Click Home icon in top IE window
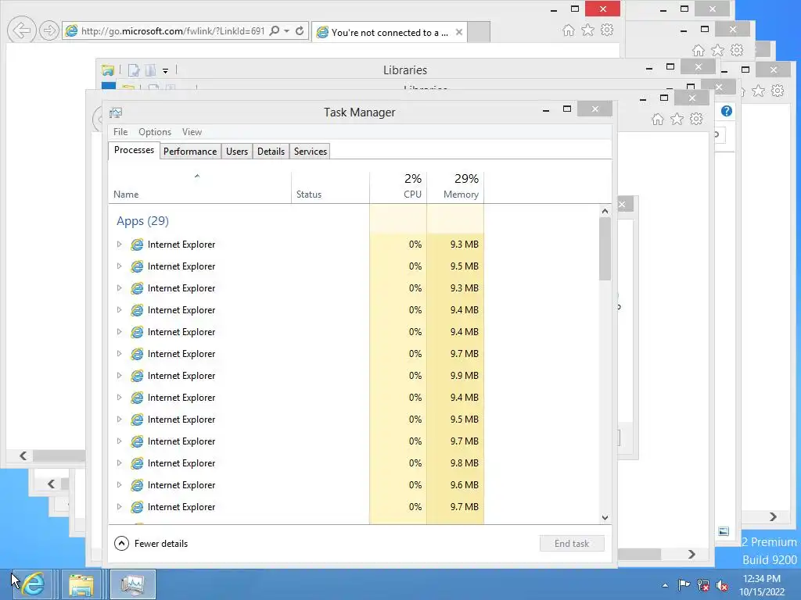The width and height of the screenshot is (801, 600). pyautogui.click(x=568, y=30)
